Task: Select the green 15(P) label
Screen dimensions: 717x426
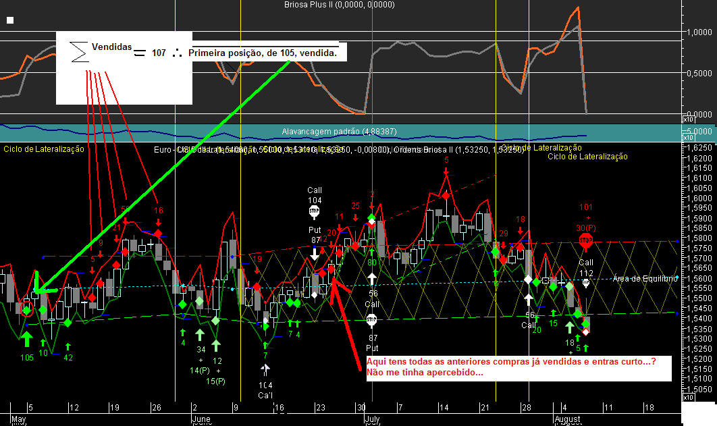Action: (x=215, y=381)
